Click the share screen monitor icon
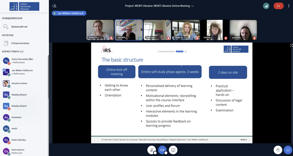 [x=288, y=150]
